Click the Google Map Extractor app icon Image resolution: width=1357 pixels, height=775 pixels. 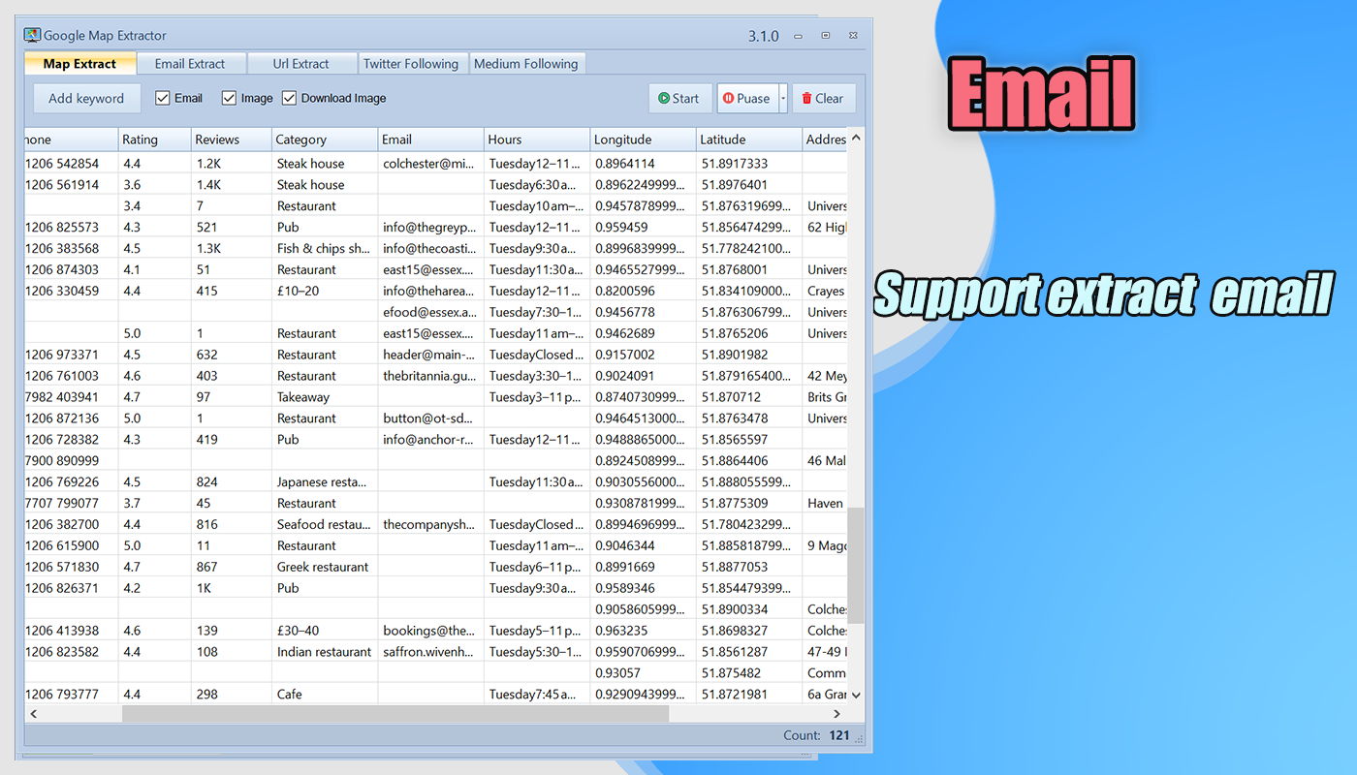coord(32,35)
